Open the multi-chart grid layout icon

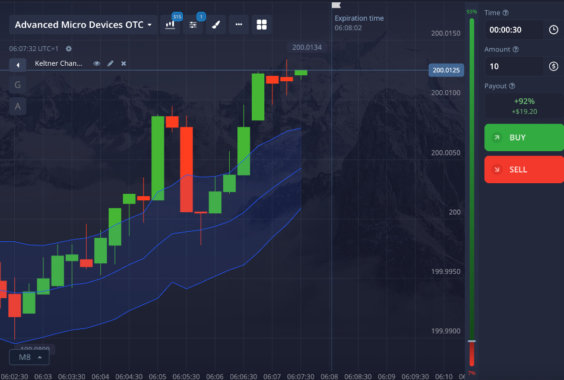coord(261,25)
